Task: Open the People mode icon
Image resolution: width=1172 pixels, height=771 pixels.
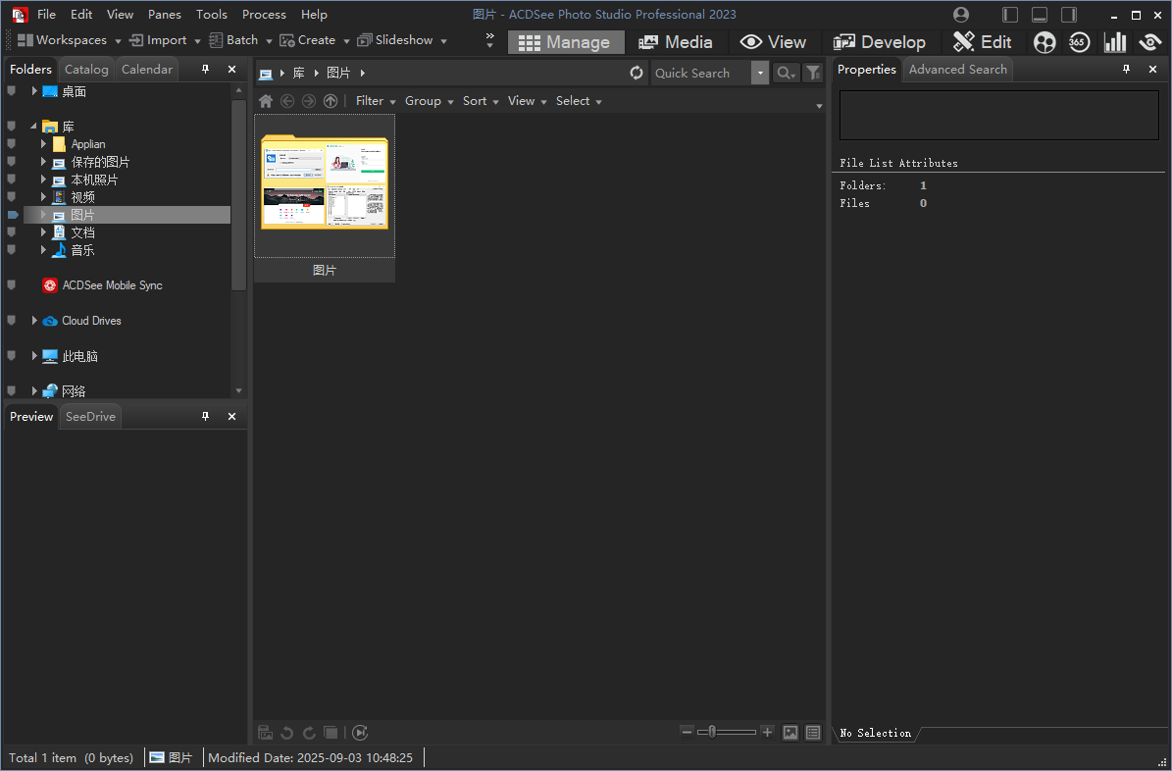Action: pos(1045,42)
